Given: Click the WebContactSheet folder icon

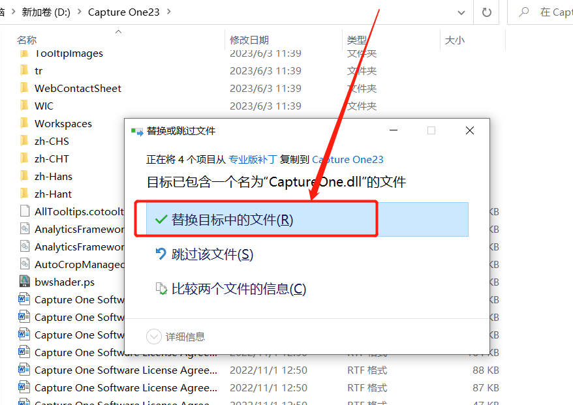Looking at the screenshot, I should pyautogui.click(x=24, y=88).
